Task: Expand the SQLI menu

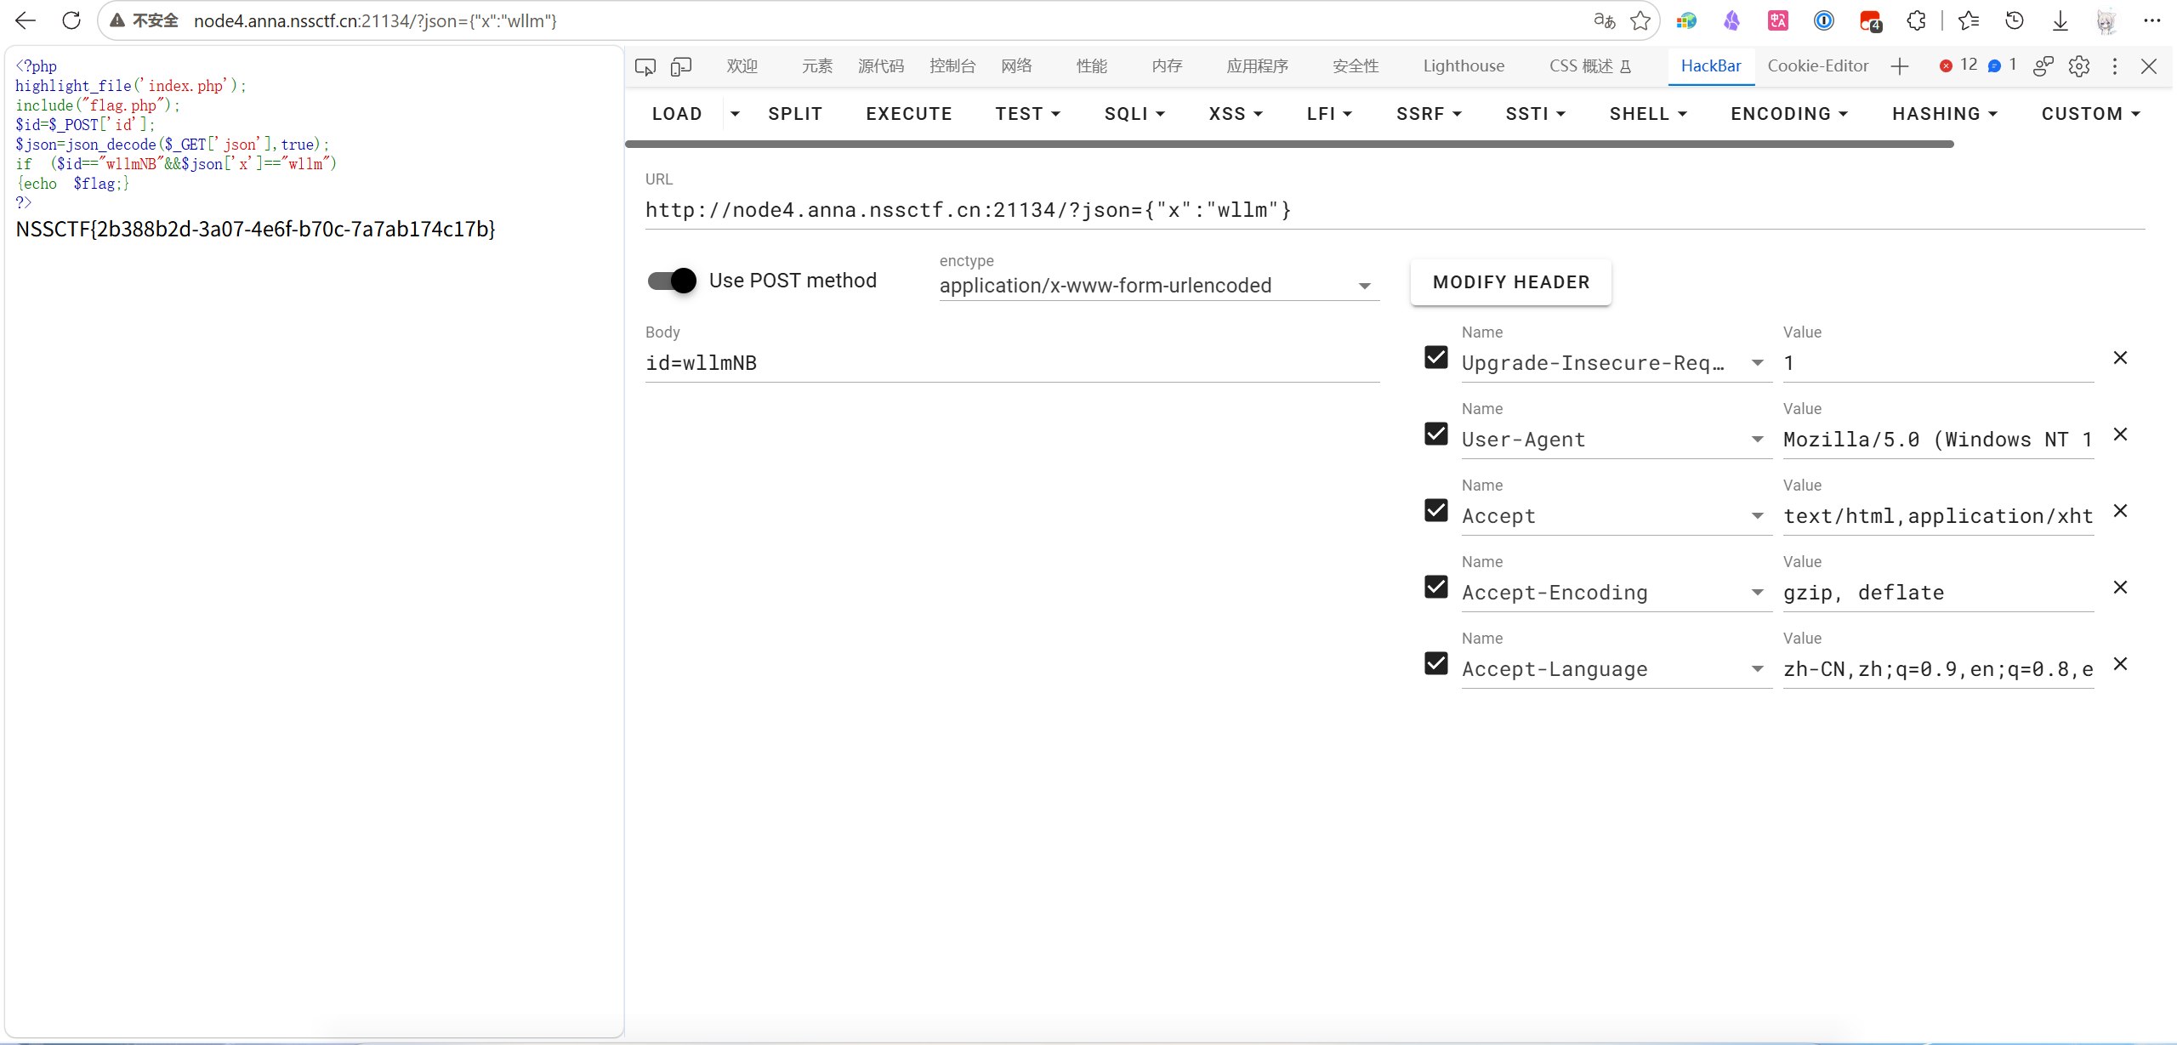Action: click(x=1134, y=114)
